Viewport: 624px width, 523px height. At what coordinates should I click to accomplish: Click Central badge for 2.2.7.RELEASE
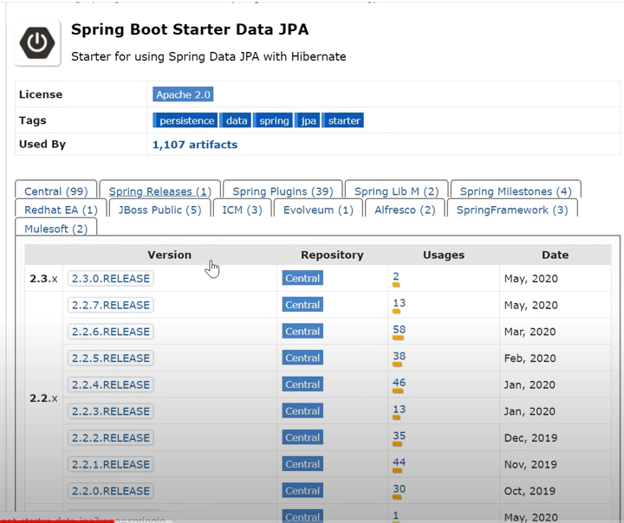[x=302, y=305]
